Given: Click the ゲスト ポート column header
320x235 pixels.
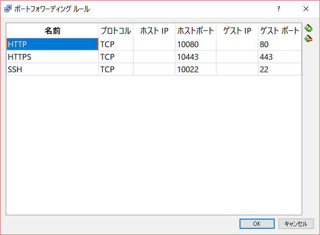Looking at the screenshot, I should click(280, 31).
